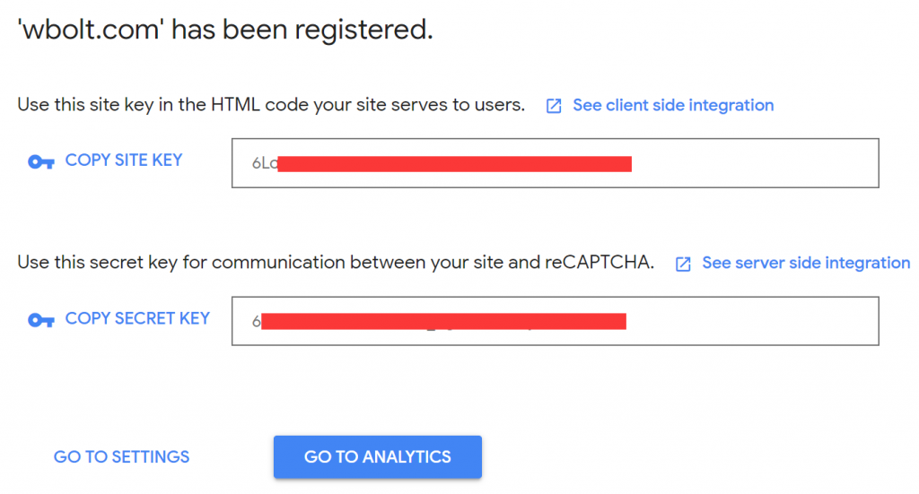919x494 pixels.
Task: Click the key icon beside COPY SECRET KEY
Action: click(x=41, y=320)
